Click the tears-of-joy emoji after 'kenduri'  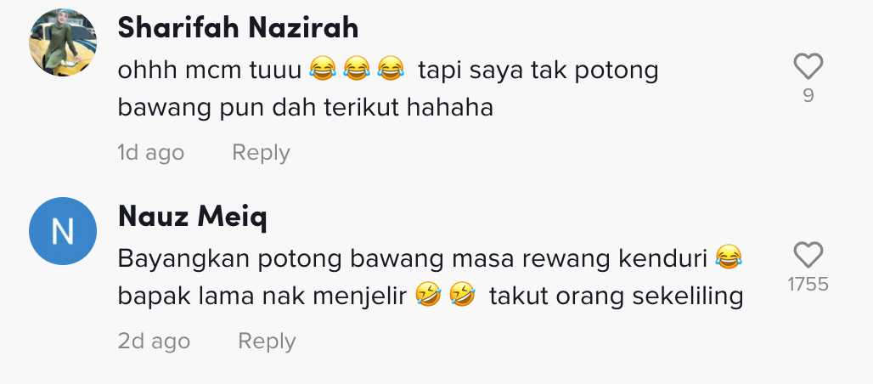coord(729,258)
